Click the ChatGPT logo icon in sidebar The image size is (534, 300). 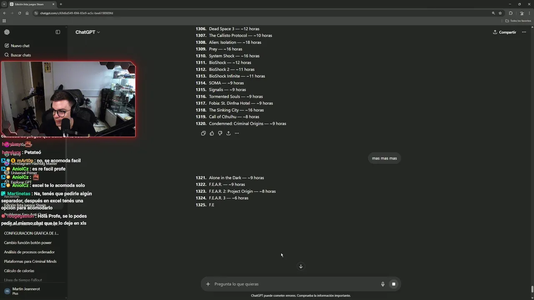point(7,32)
